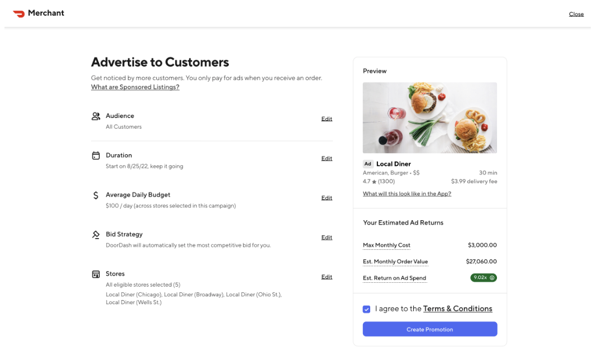Click the DoorDash Merchant logo
Viewport: 593px width, 351px height.
[x=38, y=13]
